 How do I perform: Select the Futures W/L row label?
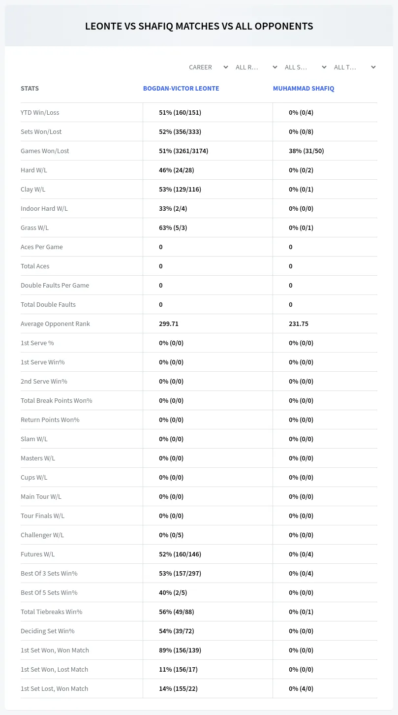[x=37, y=554]
